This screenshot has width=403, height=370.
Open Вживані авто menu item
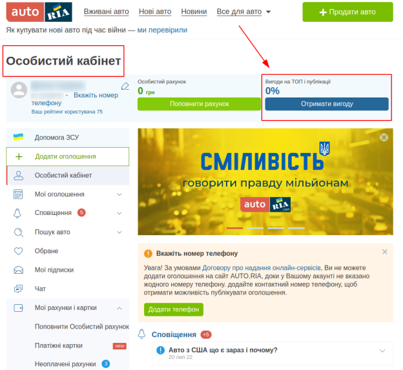pyautogui.click(x=107, y=12)
